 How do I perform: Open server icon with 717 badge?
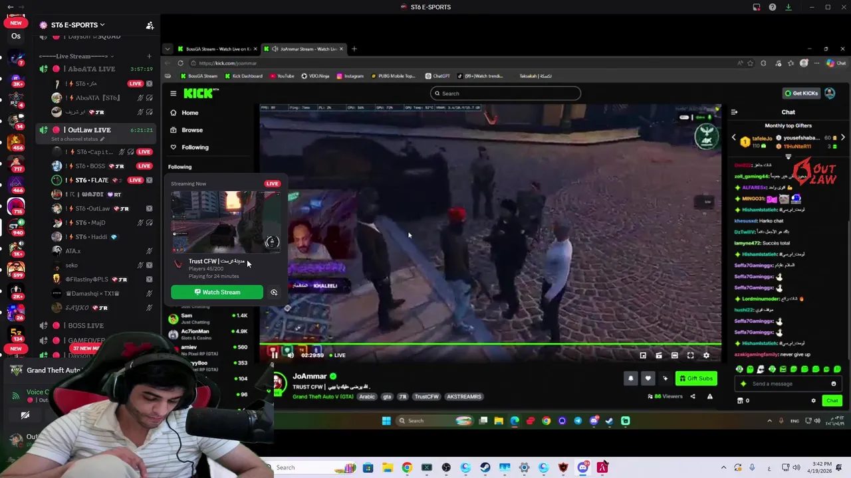click(x=16, y=163)
